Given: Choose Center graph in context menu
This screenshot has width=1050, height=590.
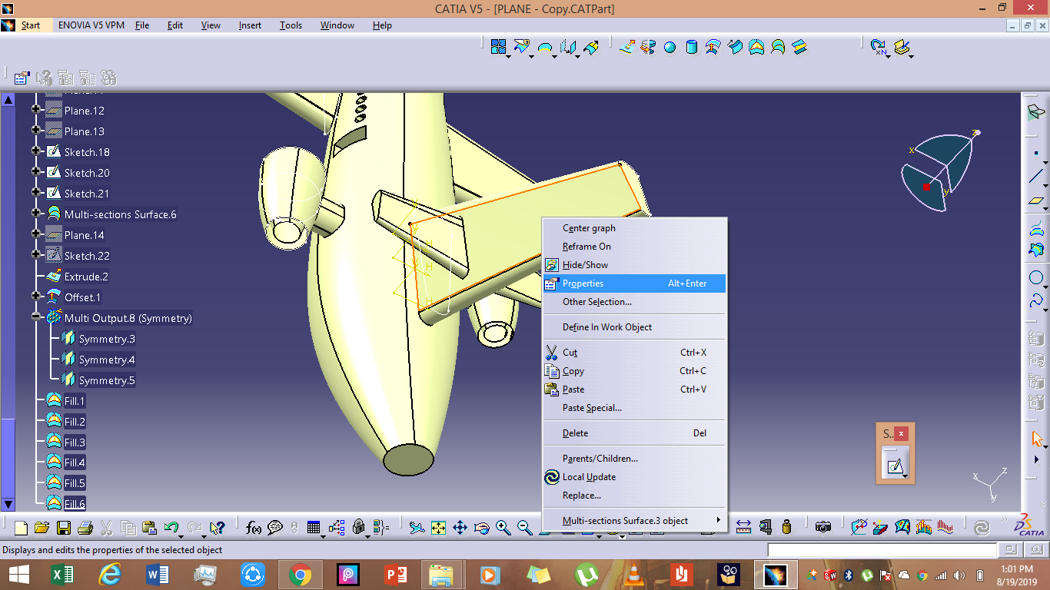Looking at the screenshot, I should tap(634, 228).
